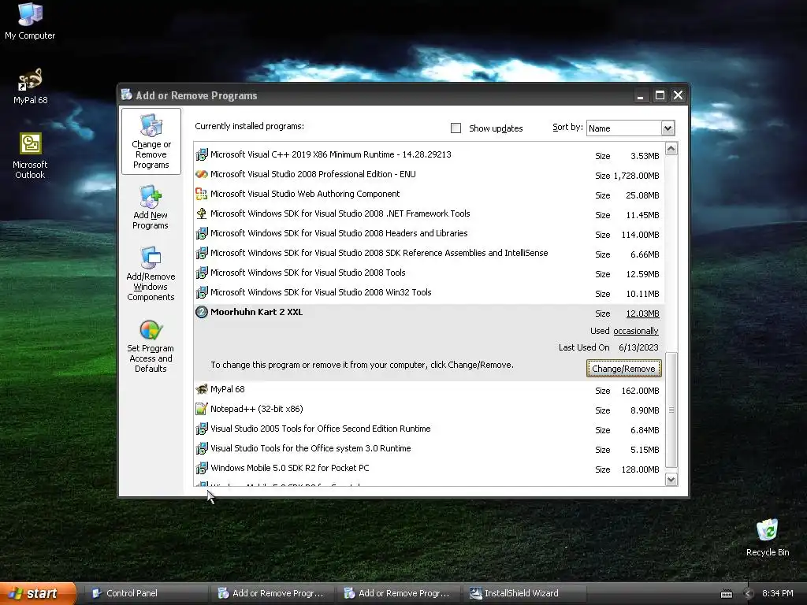Viewport: 807px width, 605px height.
Task: Switch to InstallShield Wizard taskbar button
Action: point(525,594)
